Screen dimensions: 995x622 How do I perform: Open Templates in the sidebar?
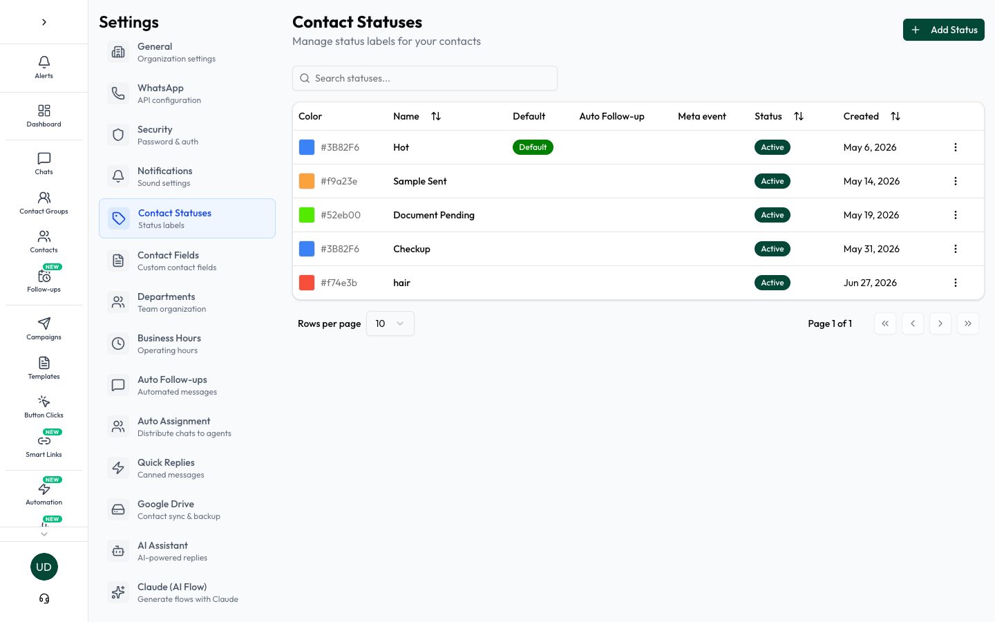[x=44, y=368]
